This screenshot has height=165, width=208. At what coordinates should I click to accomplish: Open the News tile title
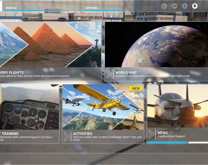pos(163,133)
